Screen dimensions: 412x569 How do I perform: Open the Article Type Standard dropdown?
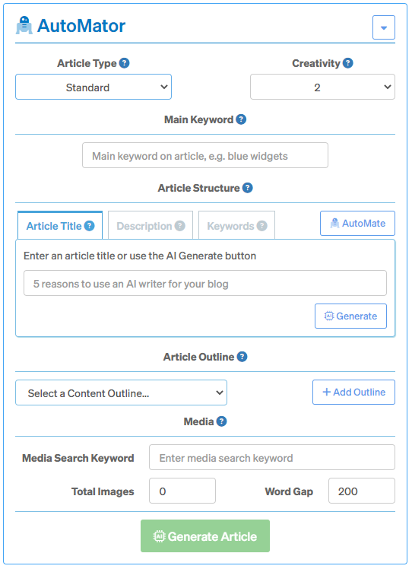pyautogui.click(x=93, y=87)
